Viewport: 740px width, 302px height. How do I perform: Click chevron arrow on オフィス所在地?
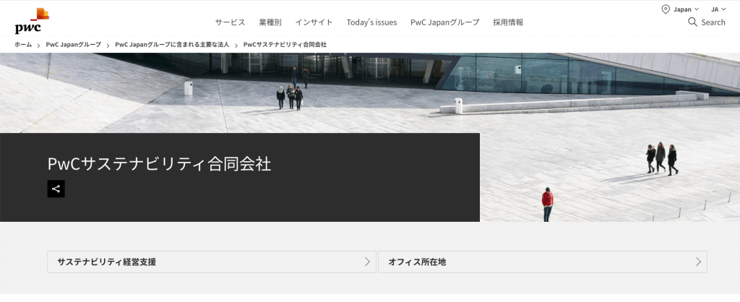pos(698,262)
